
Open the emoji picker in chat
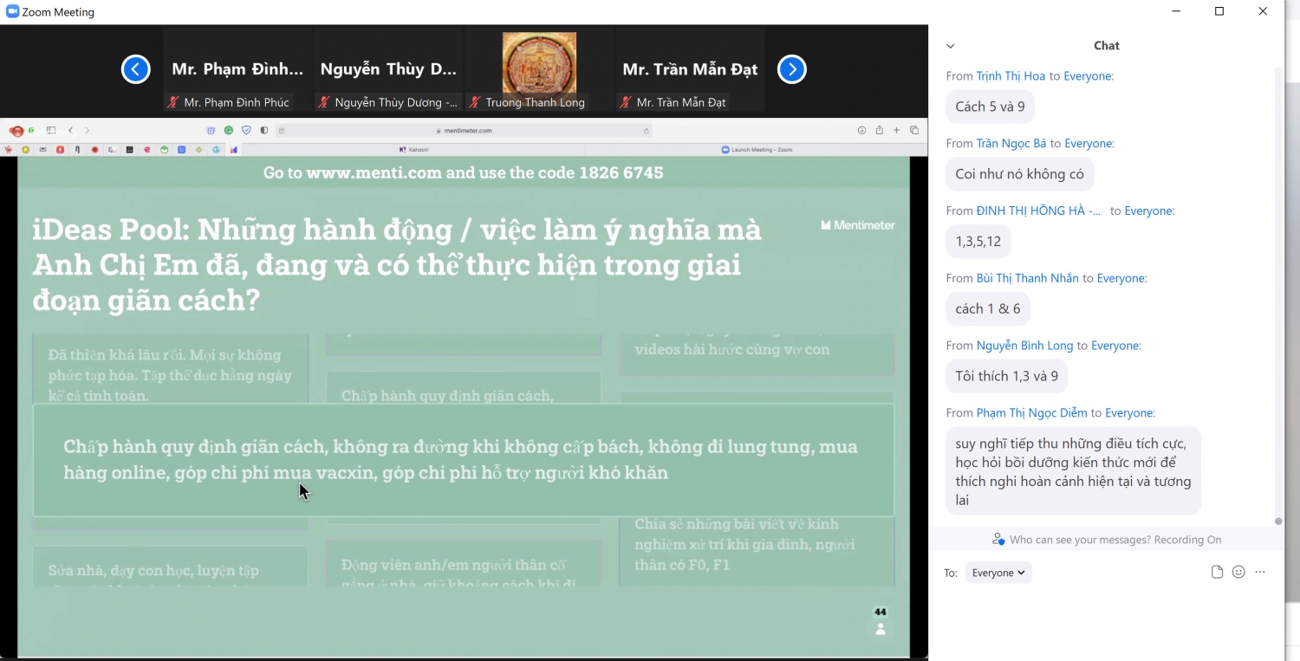click(x=1238, y=572)
